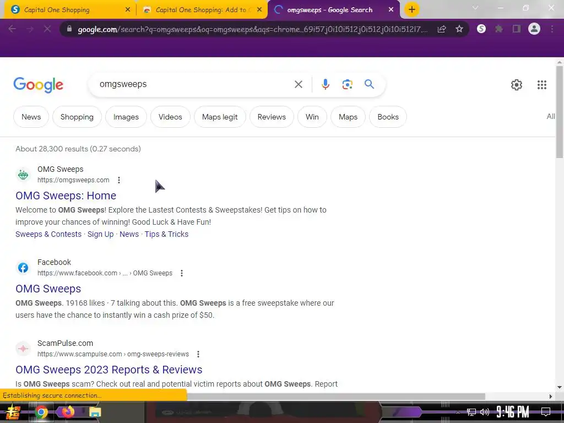Filter results by Images

pos(126,117)
